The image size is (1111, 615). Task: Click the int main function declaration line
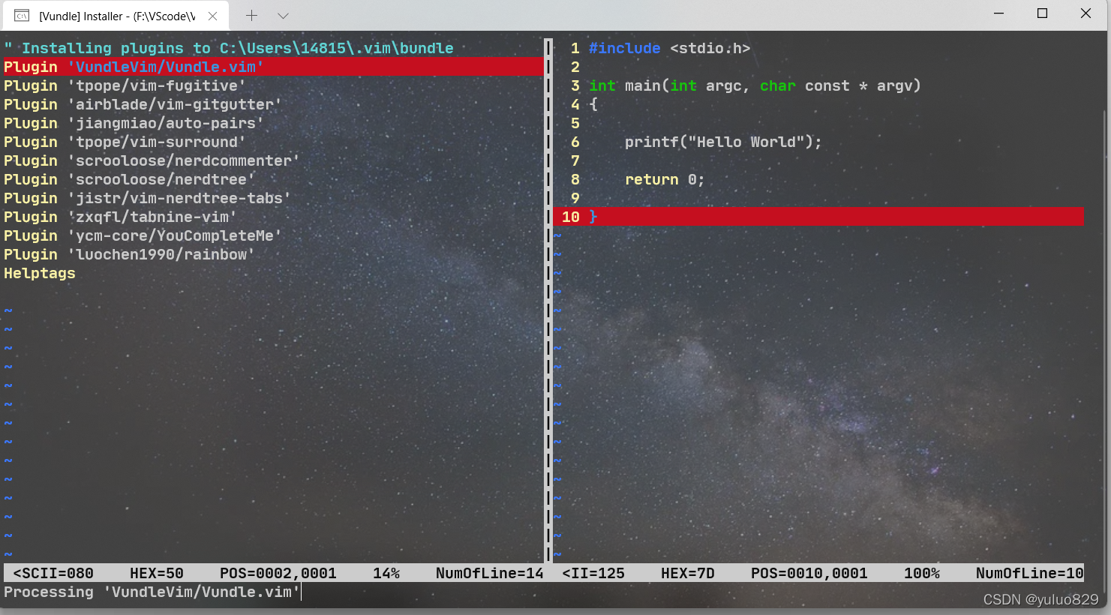755,85
